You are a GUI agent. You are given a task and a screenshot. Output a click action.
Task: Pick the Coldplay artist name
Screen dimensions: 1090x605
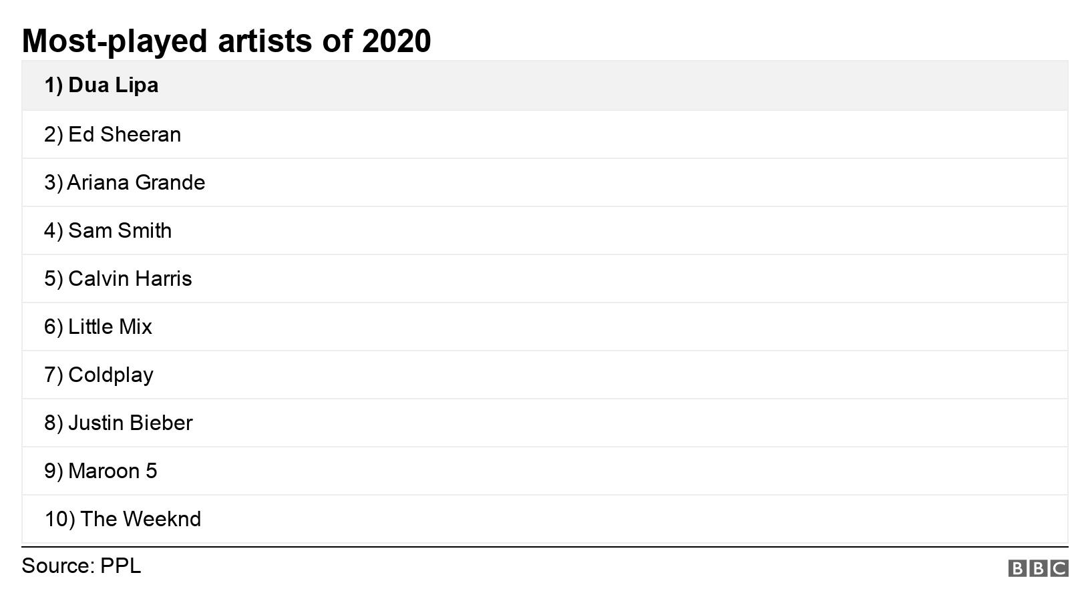[111, 375]
